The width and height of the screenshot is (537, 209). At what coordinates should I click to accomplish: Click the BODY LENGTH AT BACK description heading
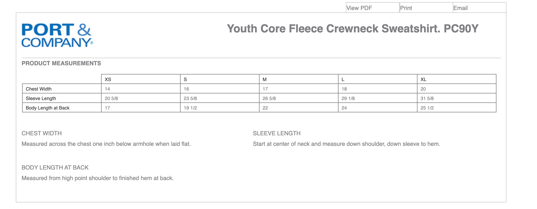[x=55, y=167]
